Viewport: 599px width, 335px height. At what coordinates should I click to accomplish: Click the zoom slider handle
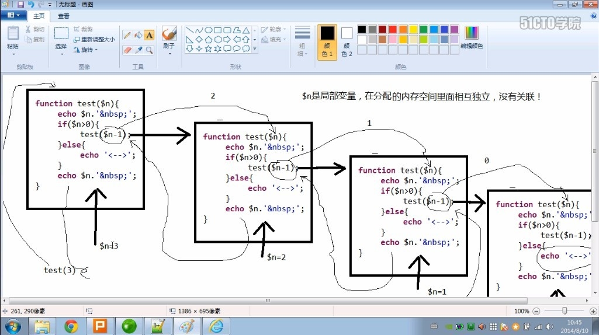[x=565, y=311]
